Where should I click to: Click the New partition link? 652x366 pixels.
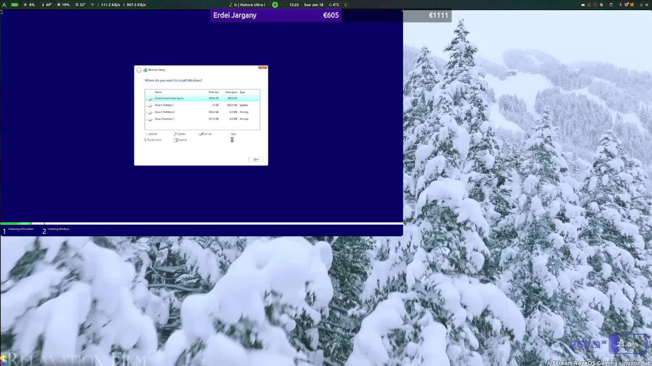point(234,134)
